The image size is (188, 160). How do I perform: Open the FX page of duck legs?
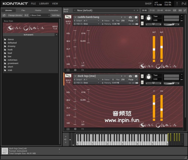pos(83,129)
